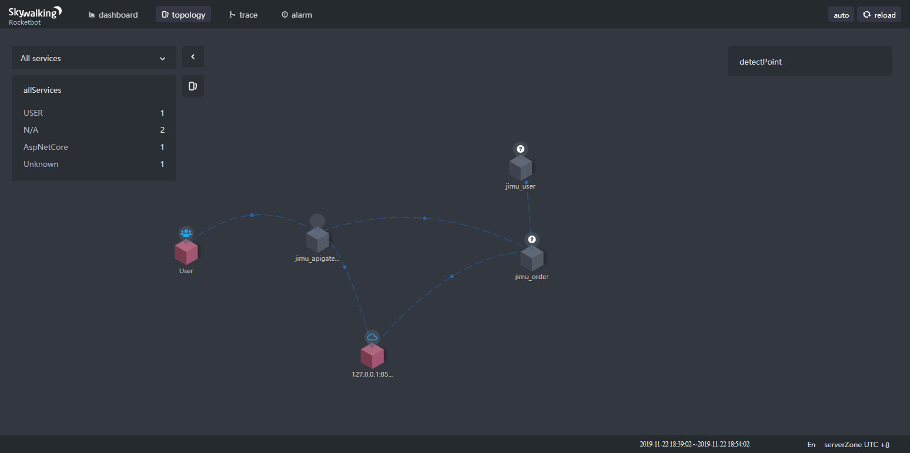
Task: Select the Unknown service type row
Action: (x=94, y=164)
